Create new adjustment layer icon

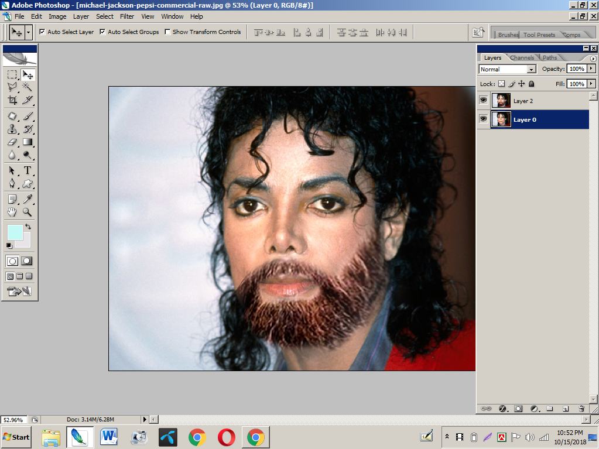[x=535, y=409]
